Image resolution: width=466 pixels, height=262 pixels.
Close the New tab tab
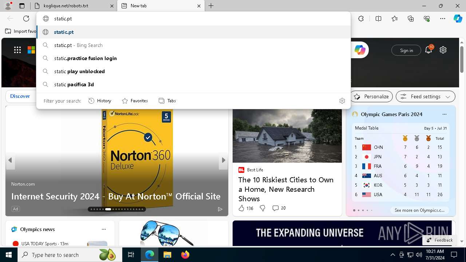(199, 6)
